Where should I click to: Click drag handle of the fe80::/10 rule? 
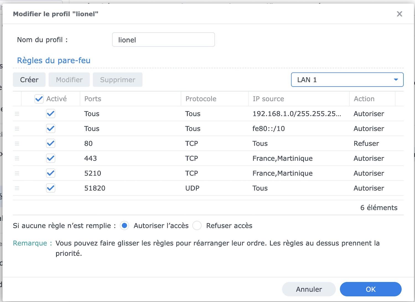(17, 128)
